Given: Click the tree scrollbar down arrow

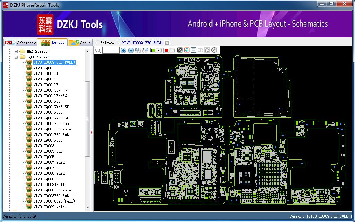Looking at the screenshot, I should (x=88, y=208).
